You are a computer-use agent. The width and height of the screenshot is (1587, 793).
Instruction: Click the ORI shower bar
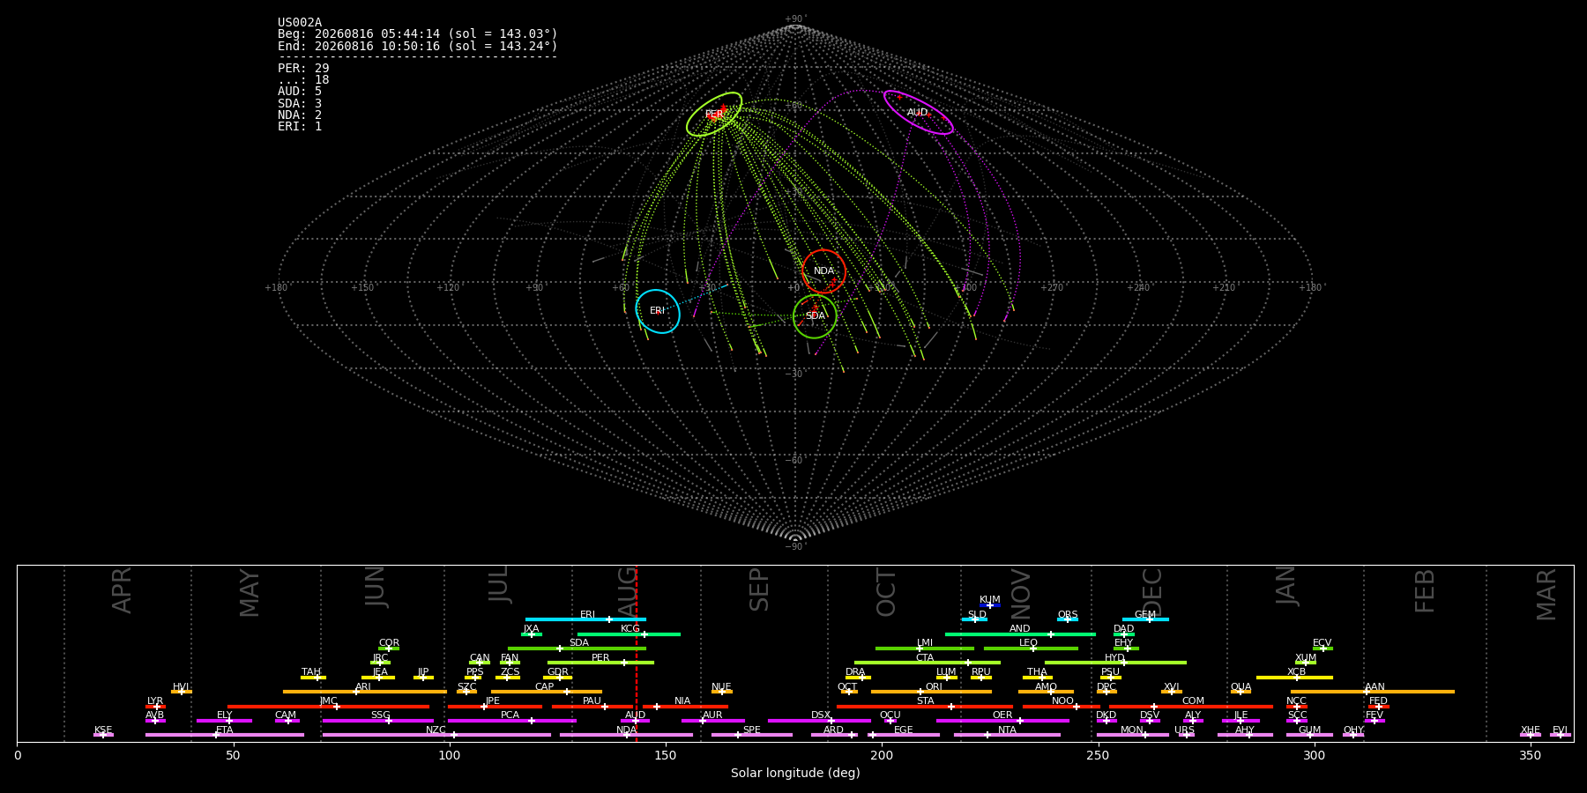[931, 692]
